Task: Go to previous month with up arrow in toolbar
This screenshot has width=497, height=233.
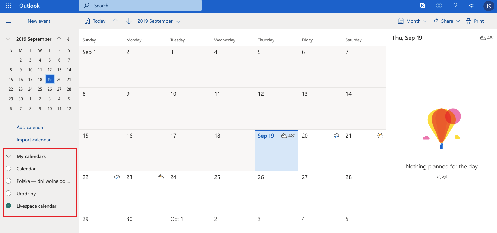Action: [x=115, y=21]
